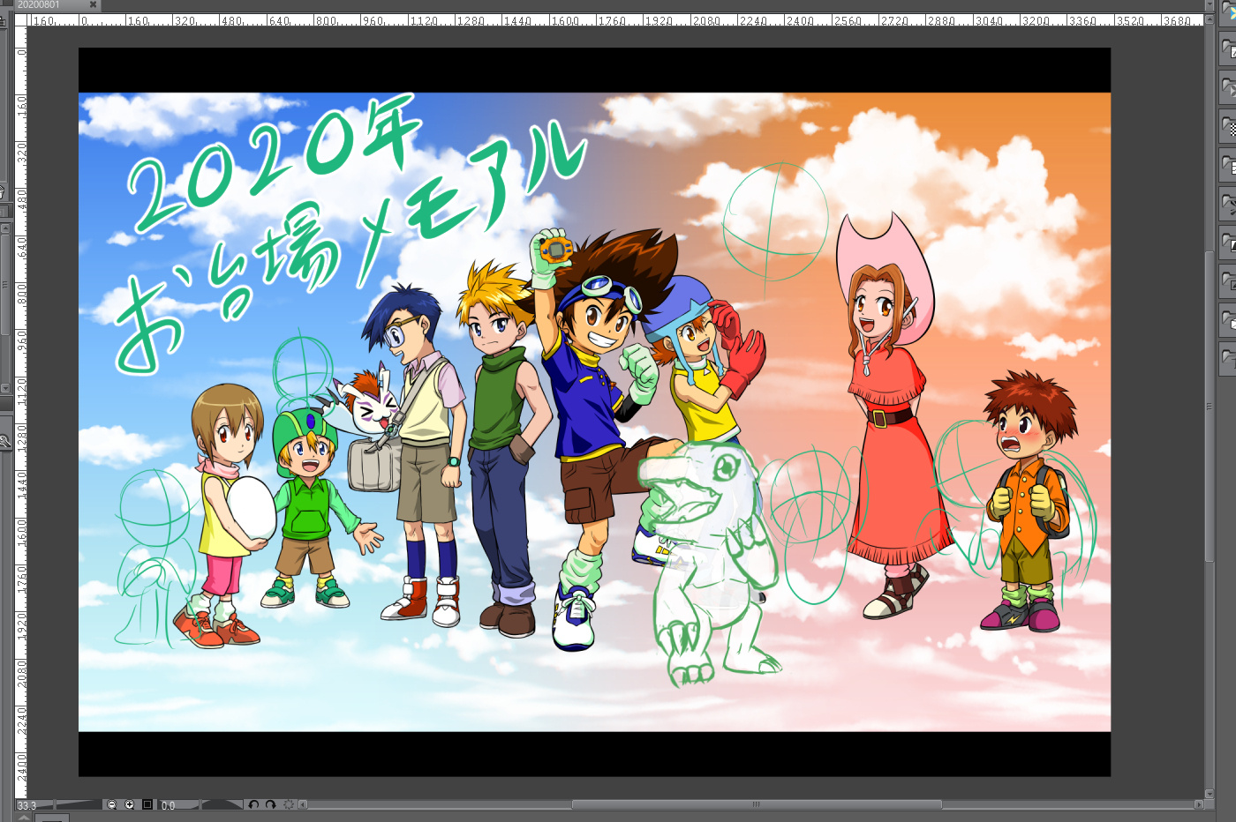Click the canvas vertical scrollbar up arrow
1236x822 pixels.
pyautogui.click(x=1210, y=19)
